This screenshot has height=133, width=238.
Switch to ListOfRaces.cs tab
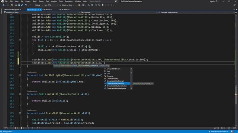coord(47,10)
